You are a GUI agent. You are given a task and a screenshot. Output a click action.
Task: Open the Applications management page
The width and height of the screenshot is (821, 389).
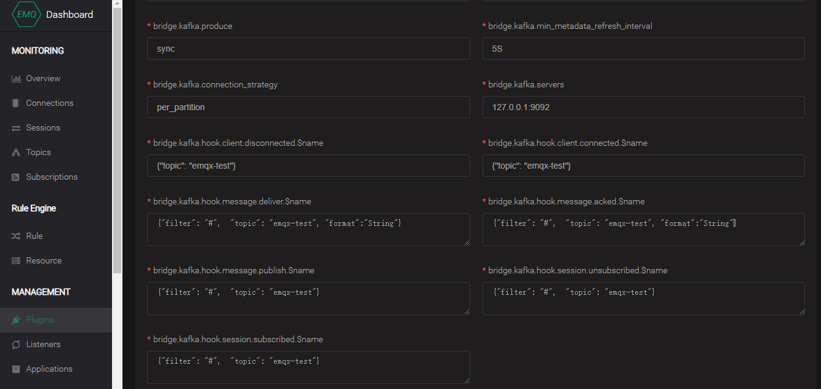coord(49,369)
